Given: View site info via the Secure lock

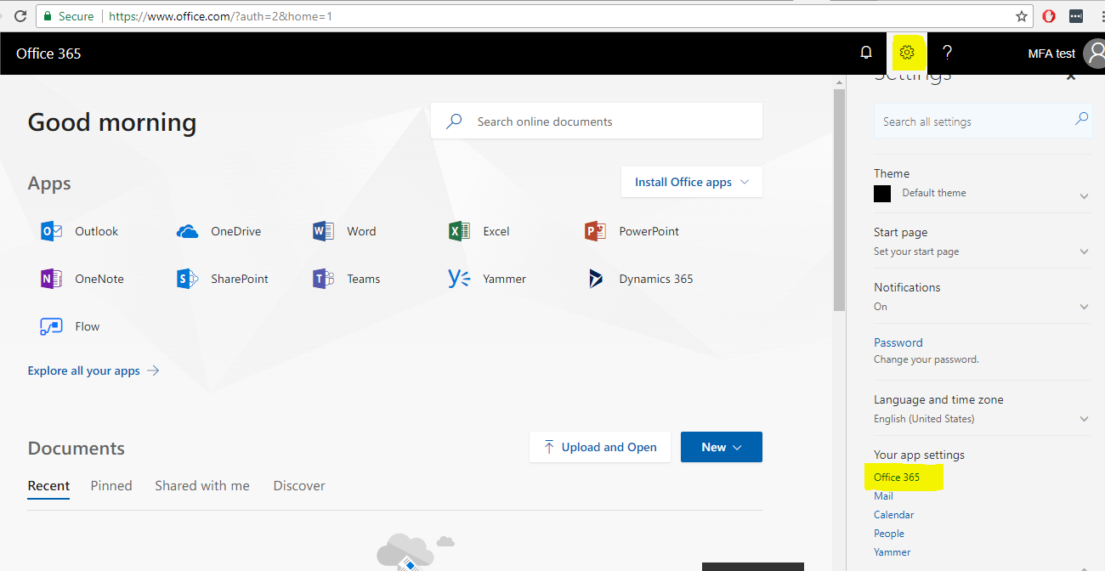Looking at the screenshot, I should (x=67, y=16).
